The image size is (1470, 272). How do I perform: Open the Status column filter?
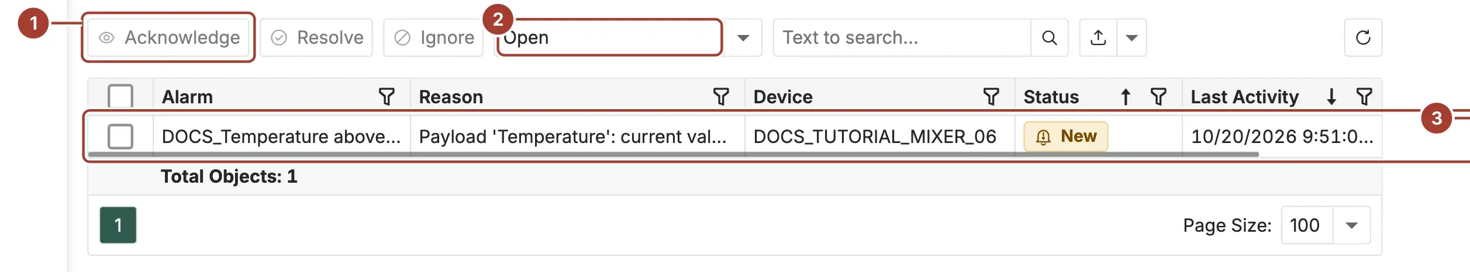1158,96
